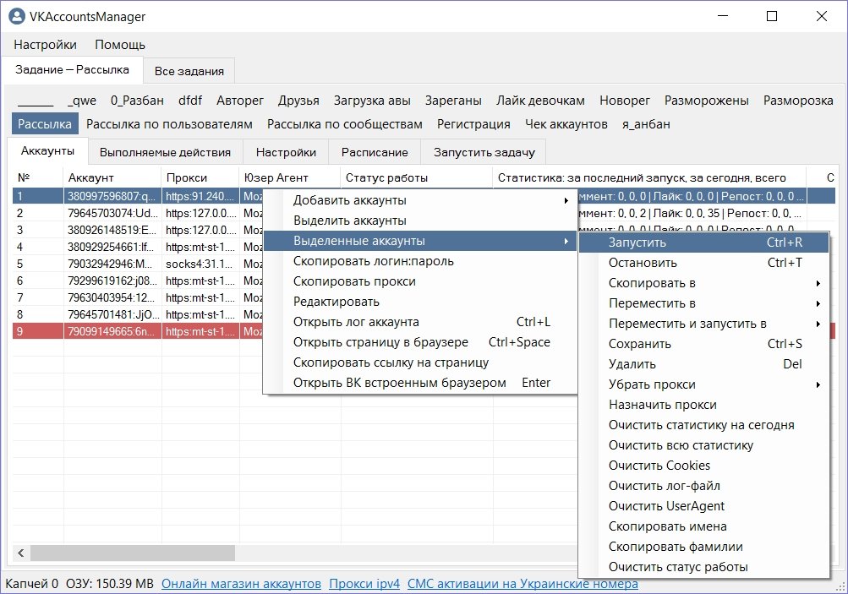Select Открыть лог аккаунта menu entry
848x594 pixels.
(356, 322)
